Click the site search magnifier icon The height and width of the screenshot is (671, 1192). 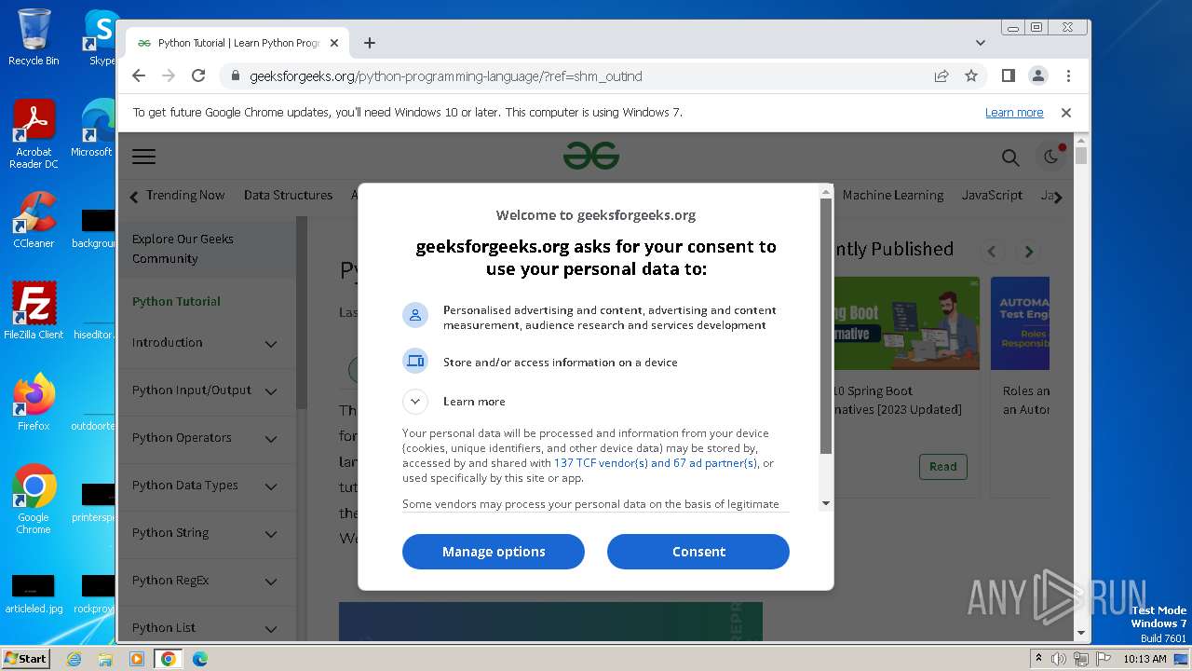click(x=1010, y=157)
